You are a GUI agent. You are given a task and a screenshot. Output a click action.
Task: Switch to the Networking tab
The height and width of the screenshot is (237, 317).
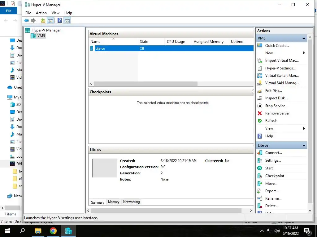click(x=131, y=202)
